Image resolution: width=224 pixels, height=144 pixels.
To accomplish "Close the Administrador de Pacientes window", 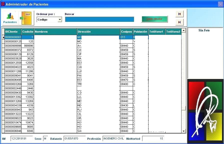I will [220, 4].
